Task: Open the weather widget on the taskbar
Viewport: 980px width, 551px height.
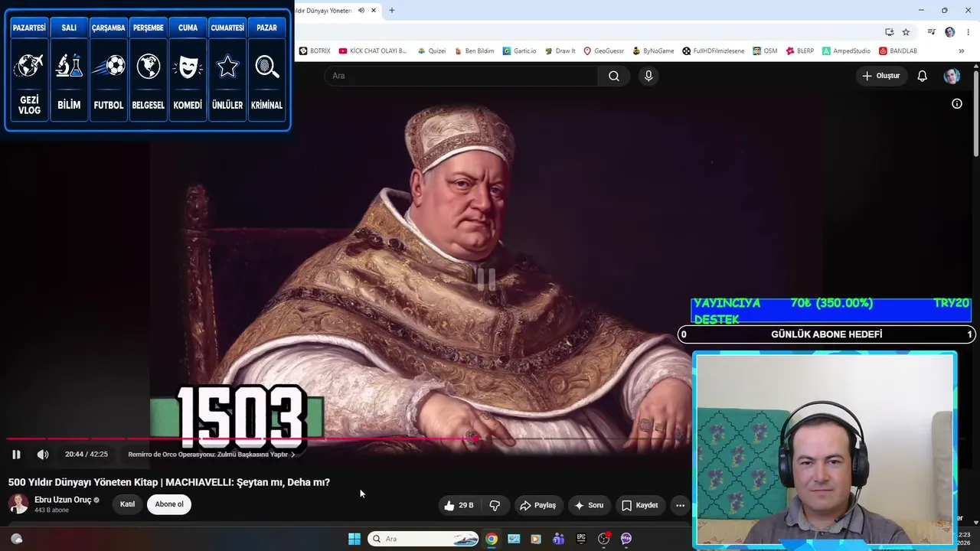Action: click(16, 539)
